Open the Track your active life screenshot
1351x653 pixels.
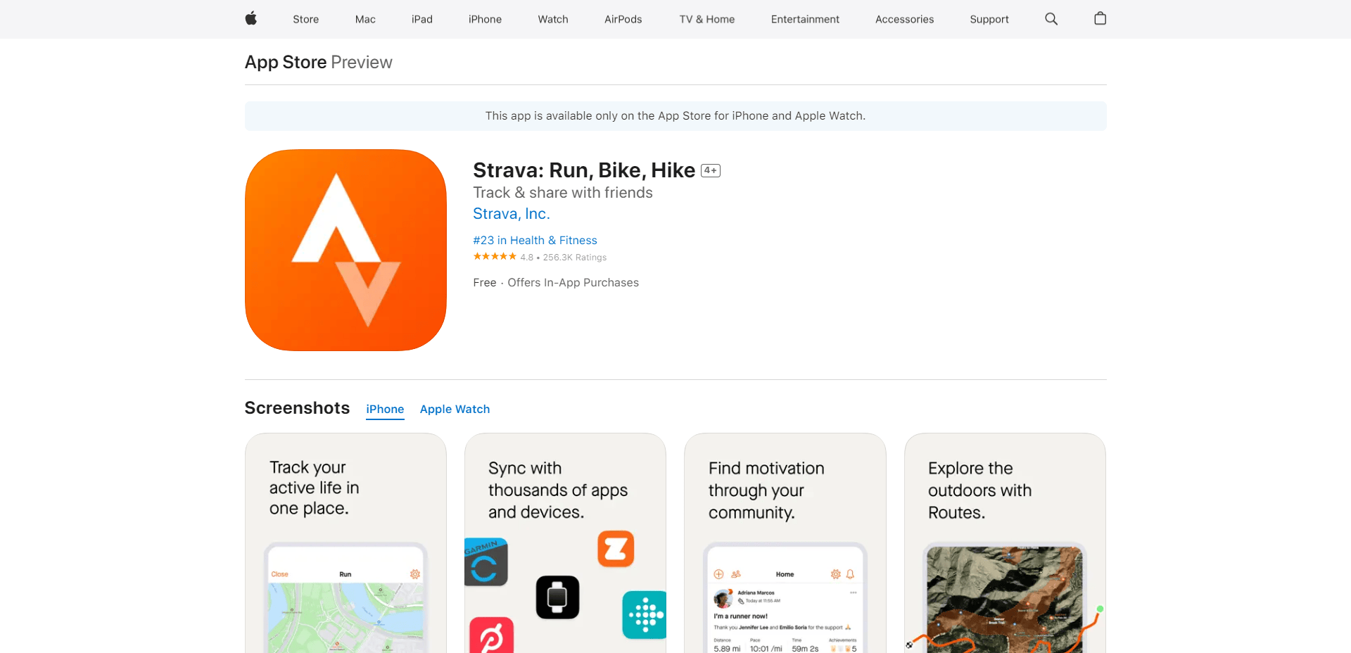(x=345, y=543)
